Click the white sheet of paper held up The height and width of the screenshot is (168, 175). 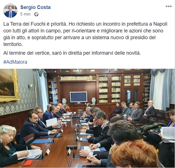pos(52,122)
